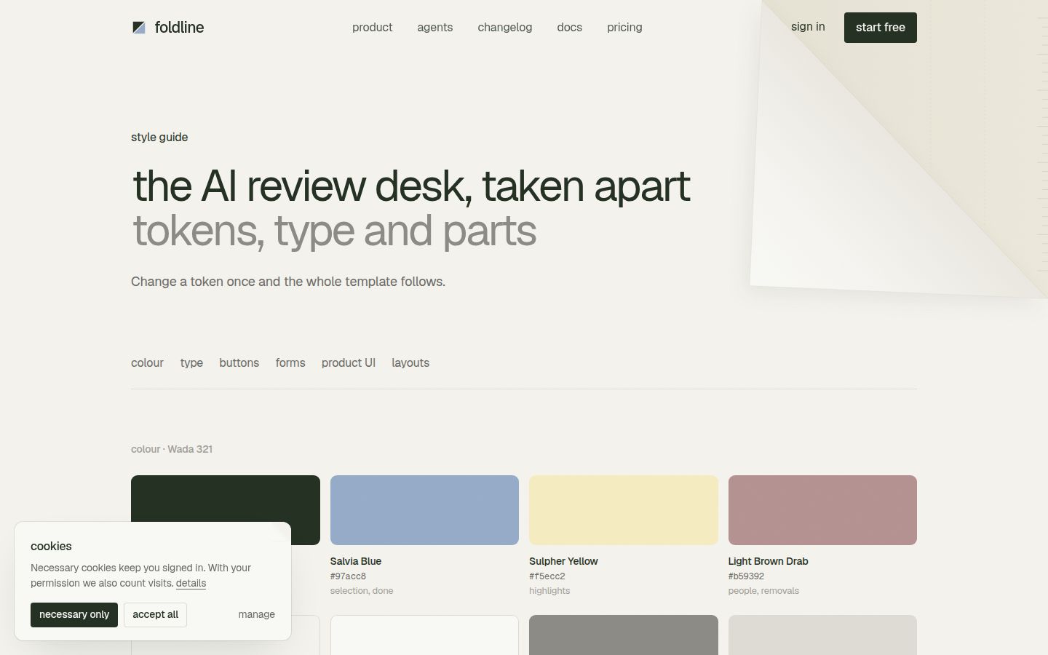This screenshot has height=655, width=1048.
Task: Jump to the layouts section tab
Action: 410,362
